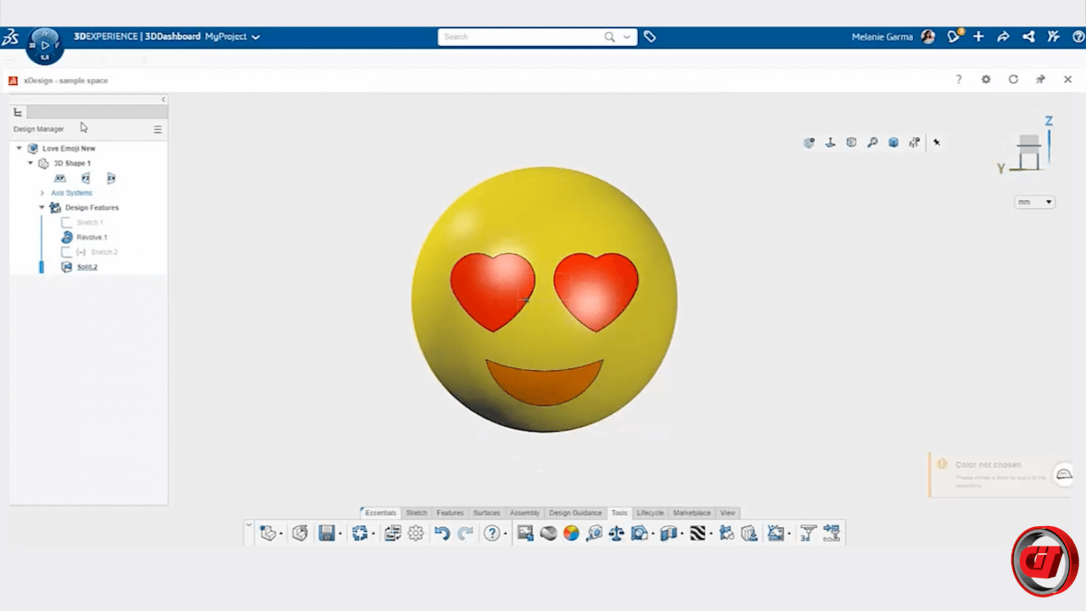Open the notifications bell icon
The height and width of the screenshot is (611, 1086).
coord(954,36)
